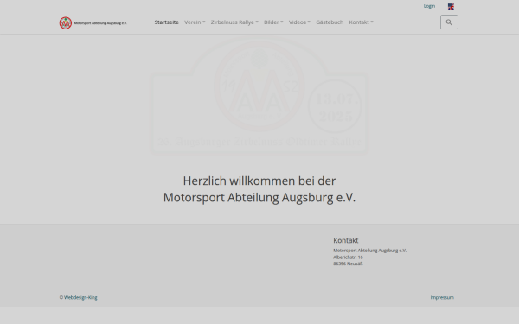Switch language via the English flag icon
The height and width of the screenshot is (324, 519).
point(451,6)
